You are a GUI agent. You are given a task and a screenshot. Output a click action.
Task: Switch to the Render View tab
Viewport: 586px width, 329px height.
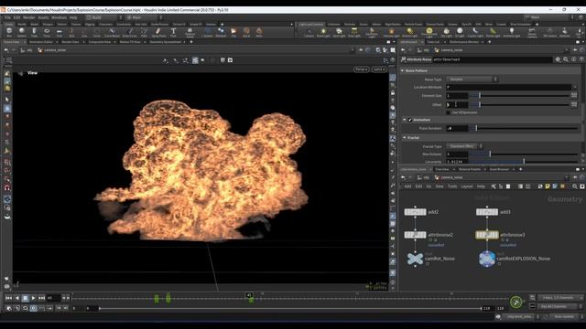(71, 42)
